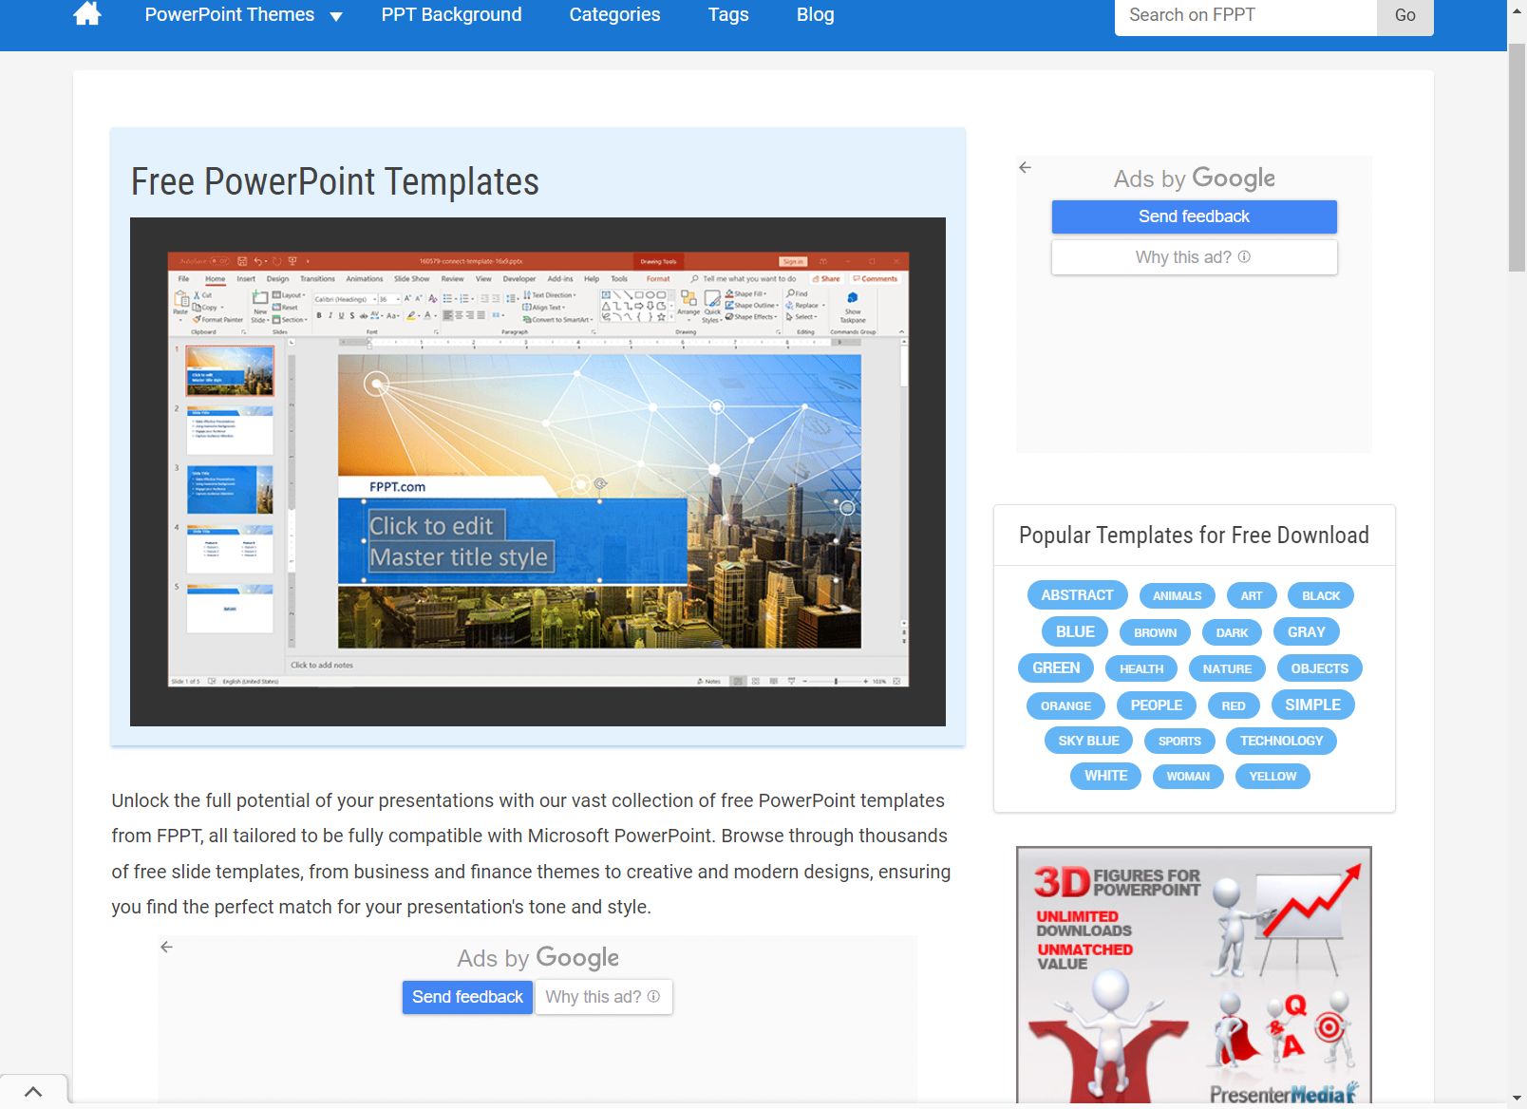Click Send feedback in the sidebar ad
Screen dimensions: 1527x1109
pyautogui.click(x=1194, y=216)
